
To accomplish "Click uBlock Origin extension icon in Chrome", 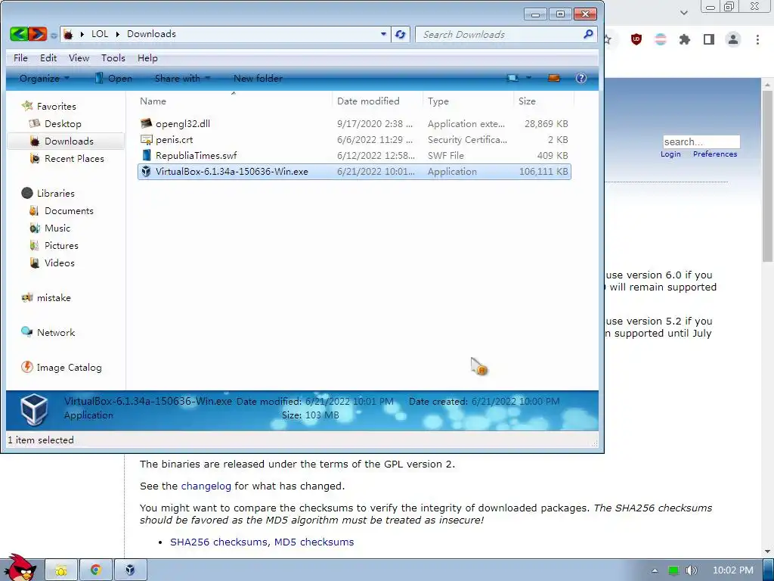I will click(x=636, y=39).
